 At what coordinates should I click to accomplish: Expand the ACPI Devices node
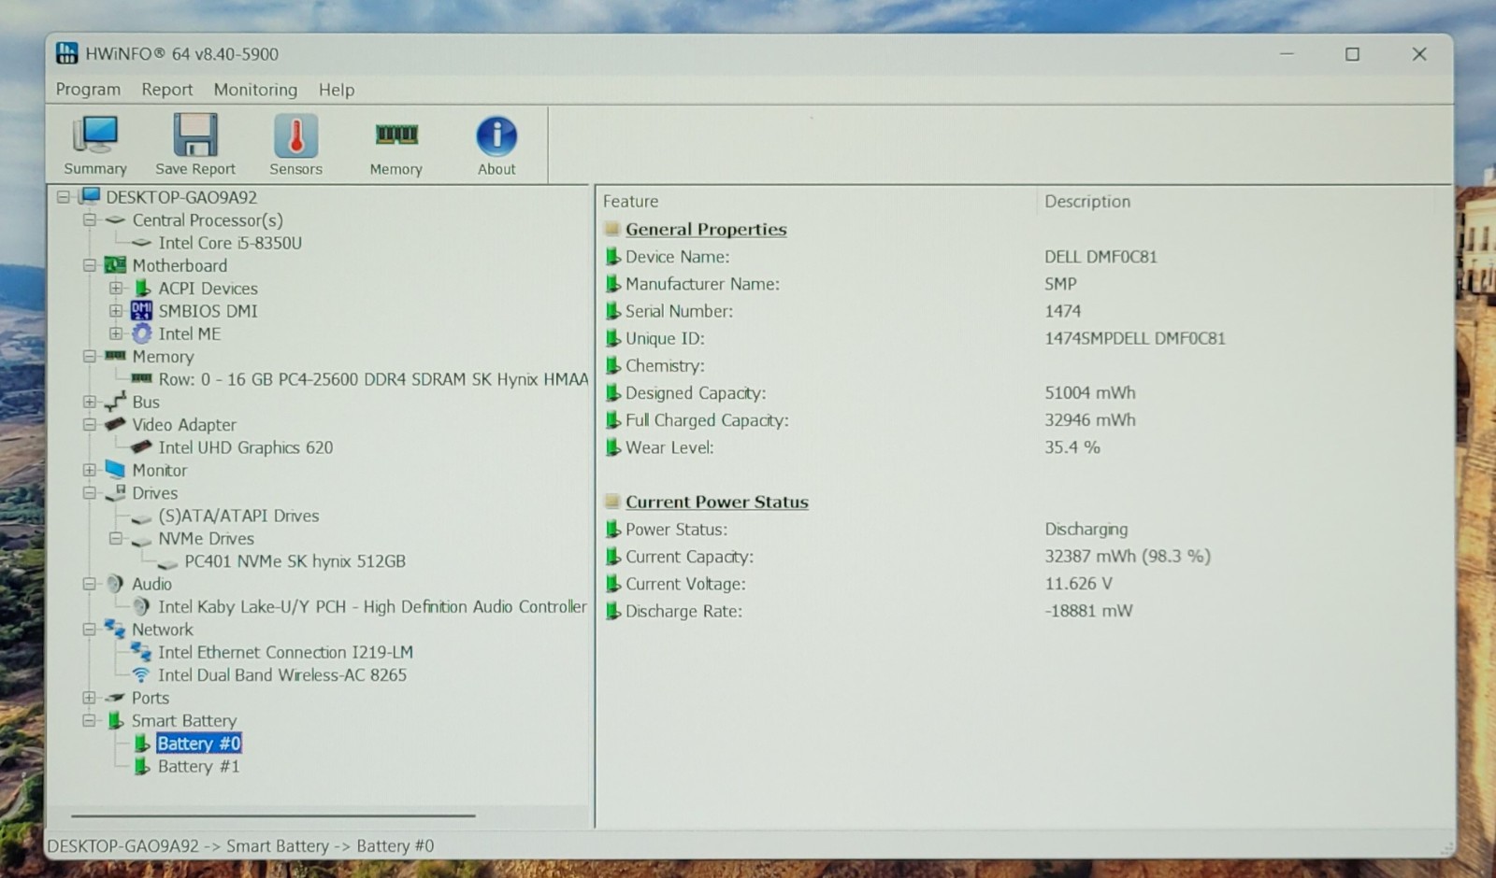pos(116,288)
